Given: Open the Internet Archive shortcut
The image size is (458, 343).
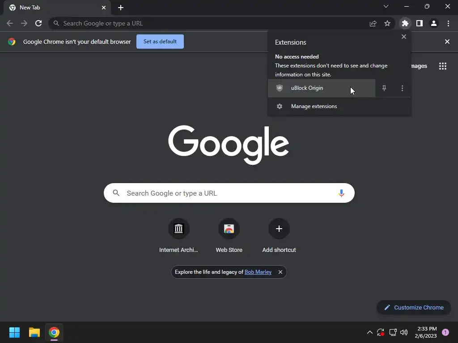Looking at the screenshot, I should pyautogui.click(x=178, y=235).
